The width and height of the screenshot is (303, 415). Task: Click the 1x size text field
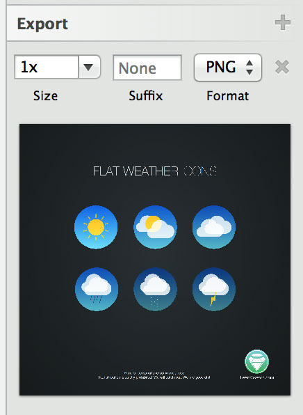[x=47, y=67]
